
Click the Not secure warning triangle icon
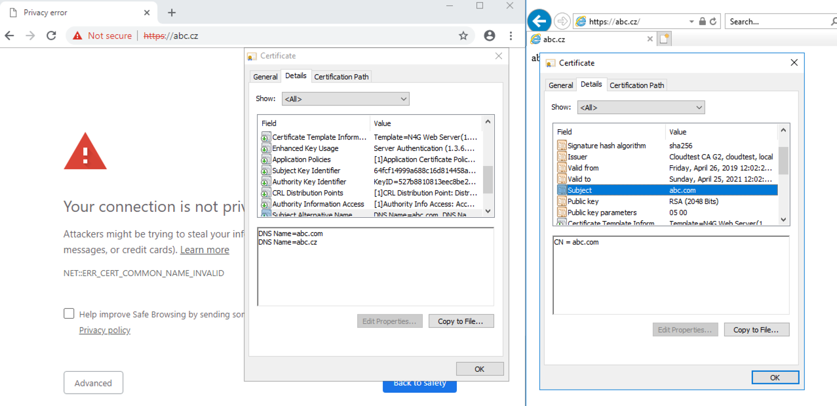[77, 36]
